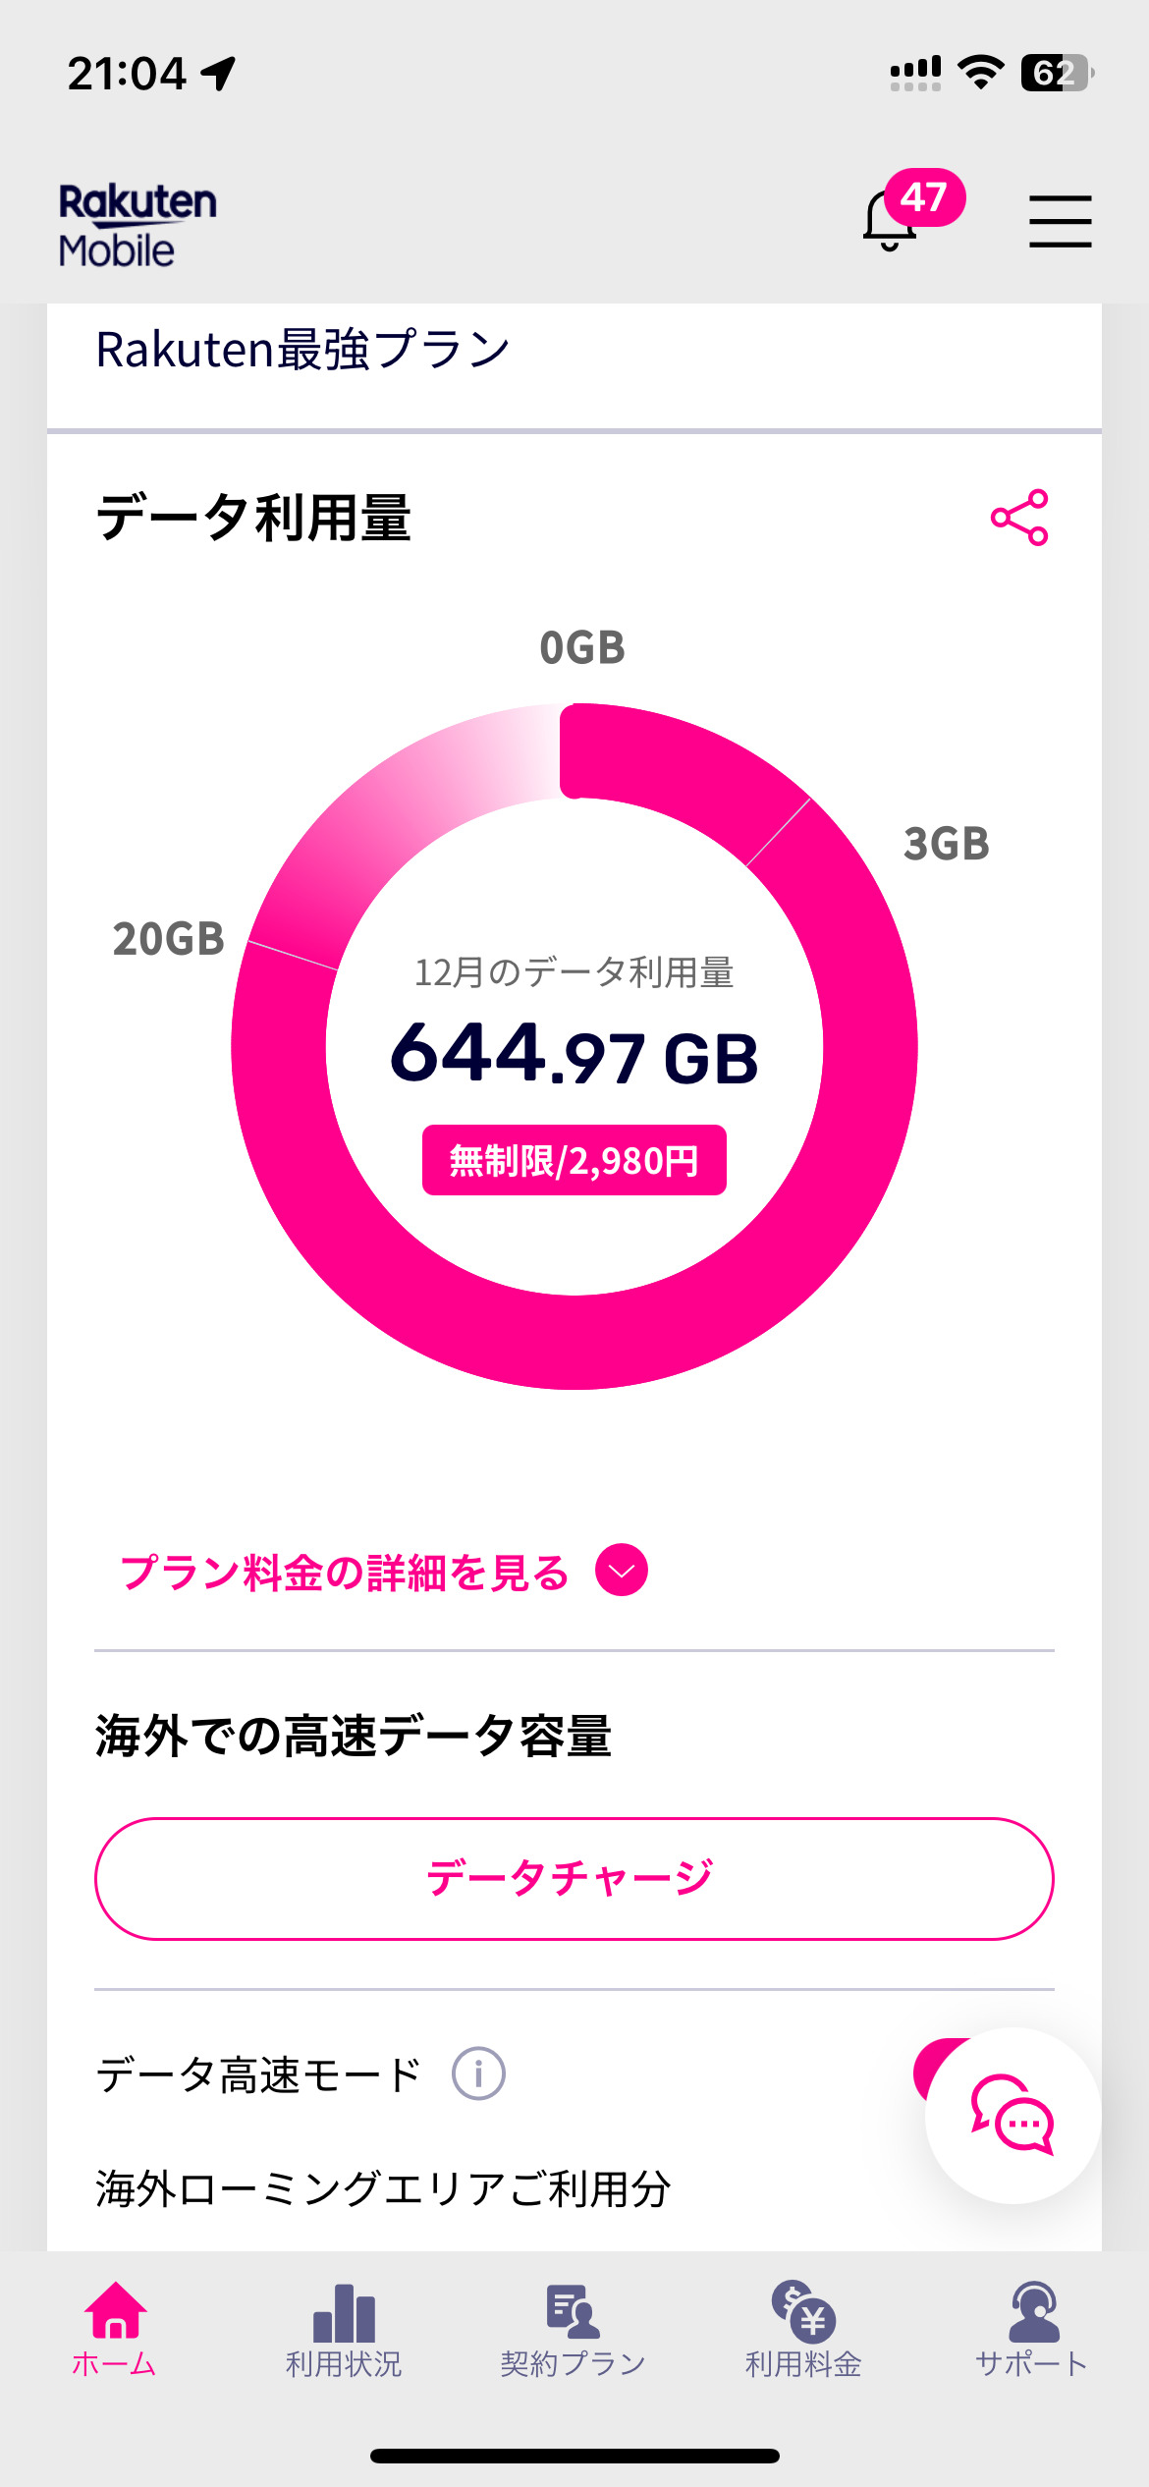The width and height of the screenshot is (1149, 2487).
Task: Tap the Rakuten最強プラン plan header
Action: click(x=303, y=351)
